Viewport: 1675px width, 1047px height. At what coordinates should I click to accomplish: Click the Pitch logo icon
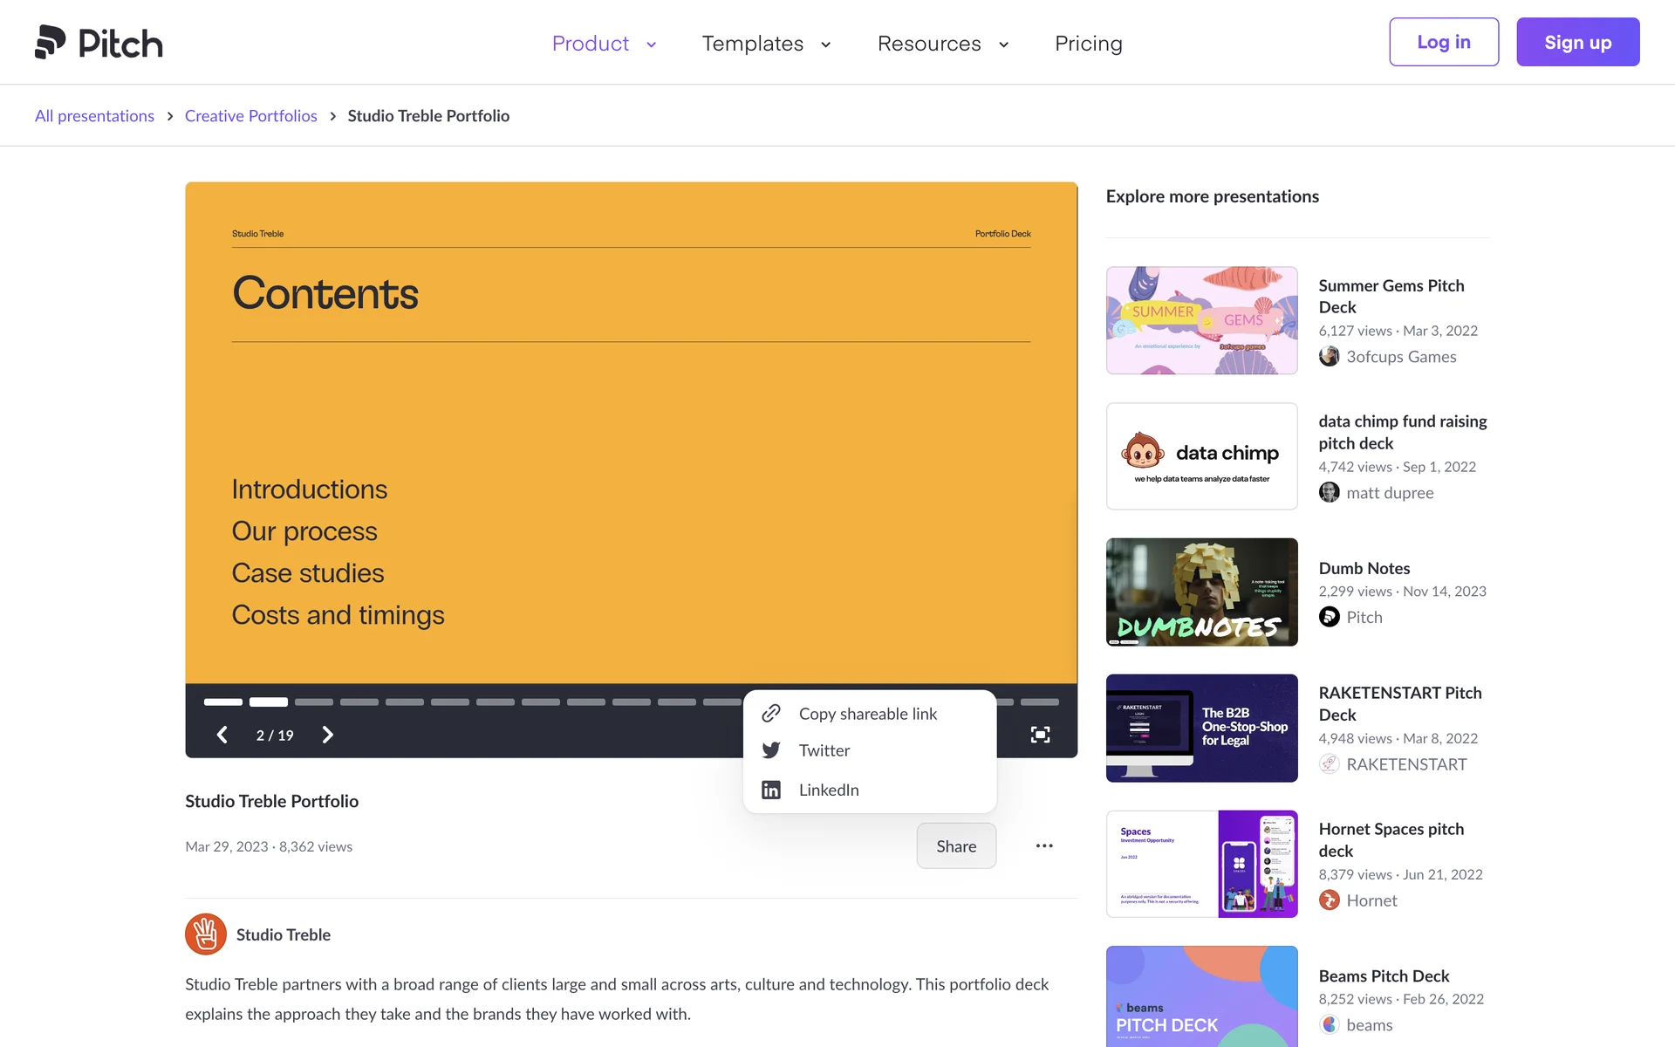click(x=51, y=42)
